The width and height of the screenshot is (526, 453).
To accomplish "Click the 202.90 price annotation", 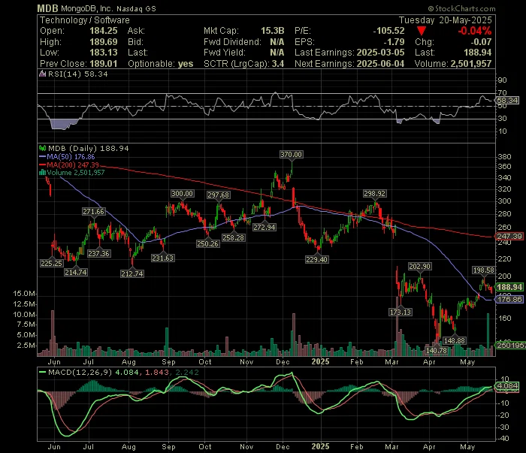I will tap(419, 267).
